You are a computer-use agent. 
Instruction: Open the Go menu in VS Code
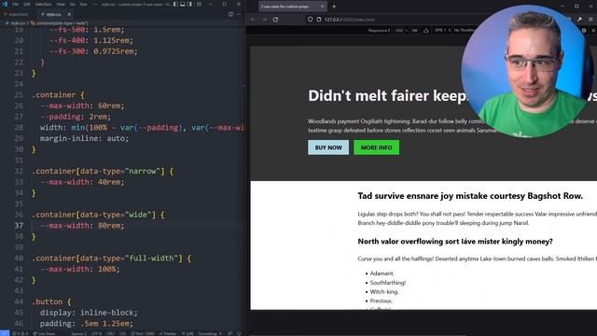click(x=73, y=4)
